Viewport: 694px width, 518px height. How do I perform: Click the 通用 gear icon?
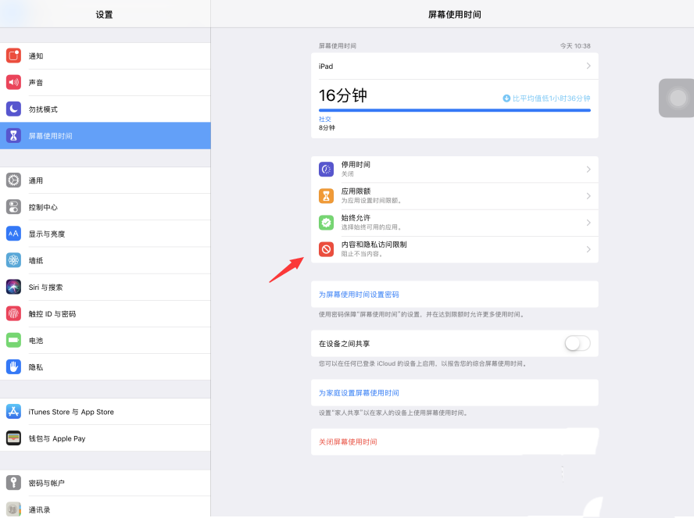coord(14,180)
